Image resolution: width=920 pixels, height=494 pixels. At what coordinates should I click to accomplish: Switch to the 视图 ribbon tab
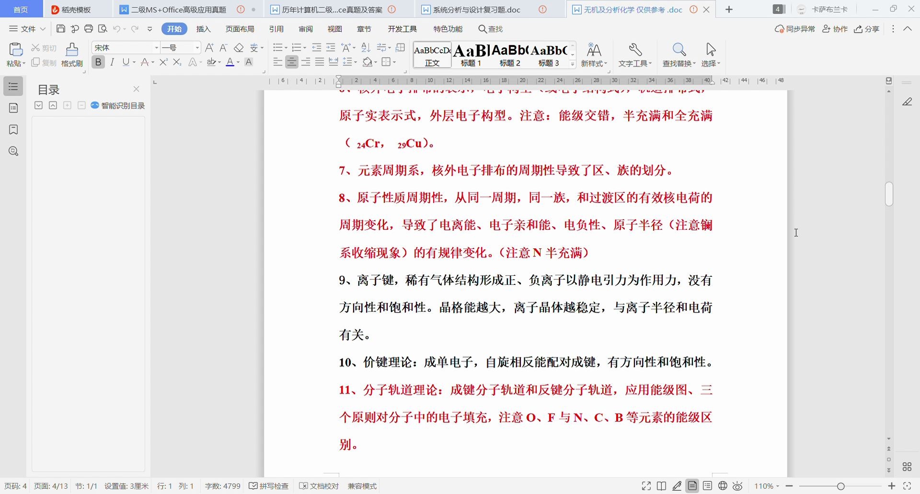(x=335, y=29)
